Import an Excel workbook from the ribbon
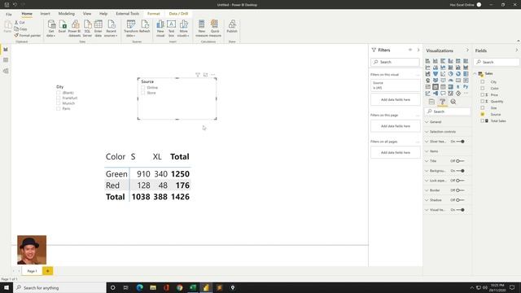This screenshot has height=293, width=521. 62,27
